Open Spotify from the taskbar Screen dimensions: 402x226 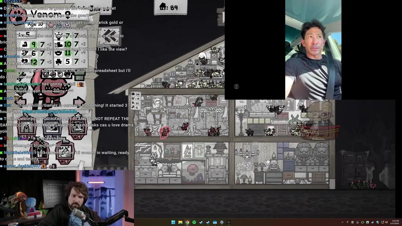[194, 222]
